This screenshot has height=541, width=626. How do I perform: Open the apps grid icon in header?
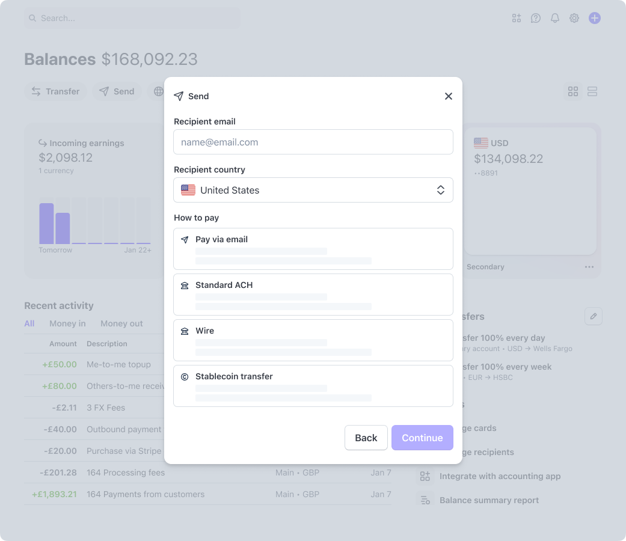coord(516,18)
